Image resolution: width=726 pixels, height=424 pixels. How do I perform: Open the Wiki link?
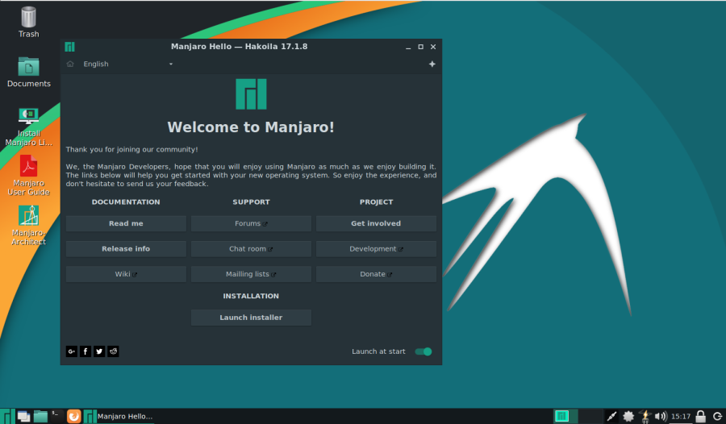126,274
